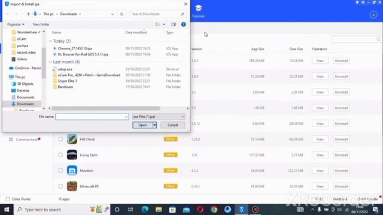
Task: Check the Living Earth checkbox
Action: tap(60, 155)
